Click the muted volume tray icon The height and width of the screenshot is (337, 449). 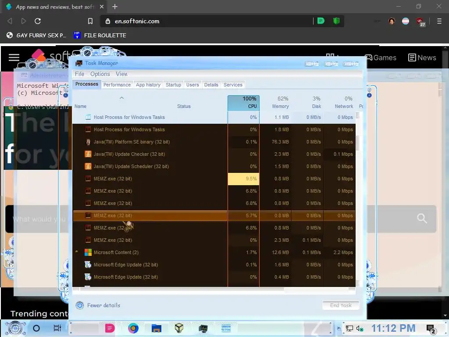click(360, 328)
